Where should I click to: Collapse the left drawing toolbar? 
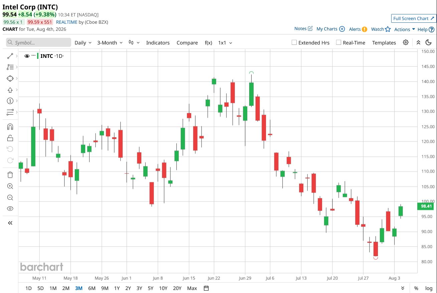[10, 223]
